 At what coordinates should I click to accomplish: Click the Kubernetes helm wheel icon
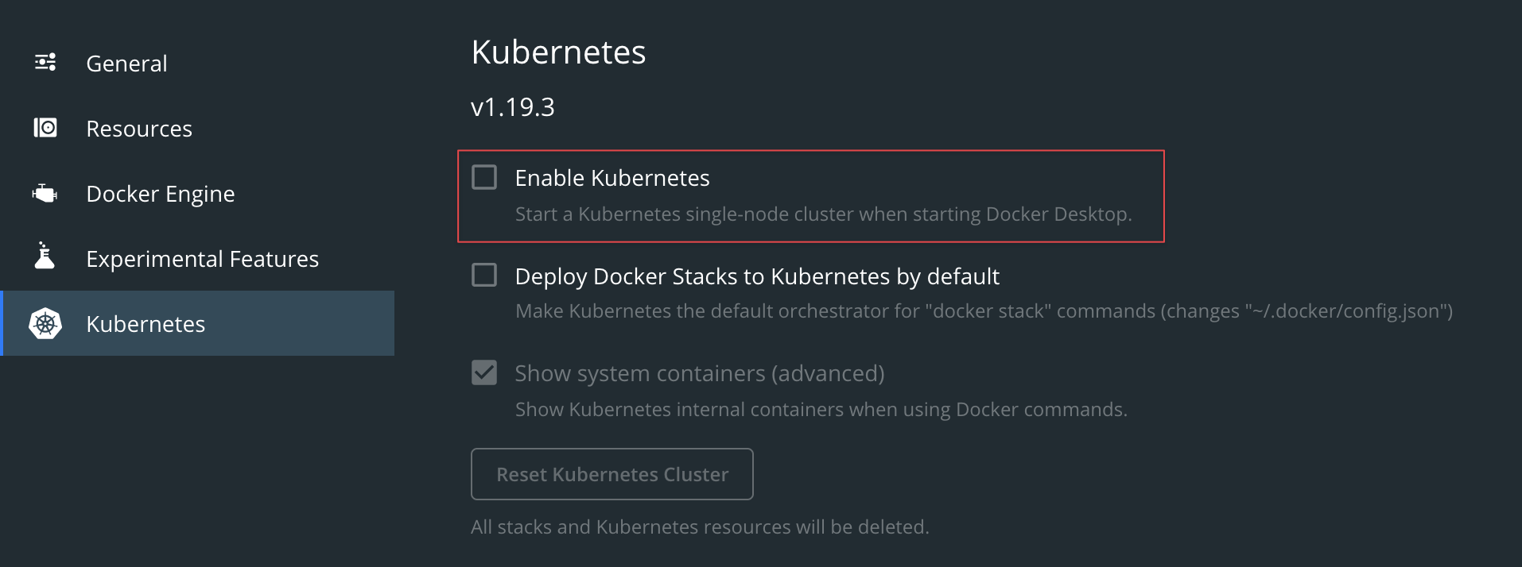pyautogui.click(x=45, y=323)
